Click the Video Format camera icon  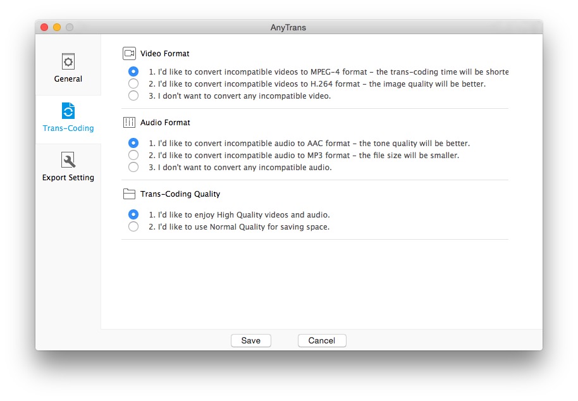click(x=130, y=54)
